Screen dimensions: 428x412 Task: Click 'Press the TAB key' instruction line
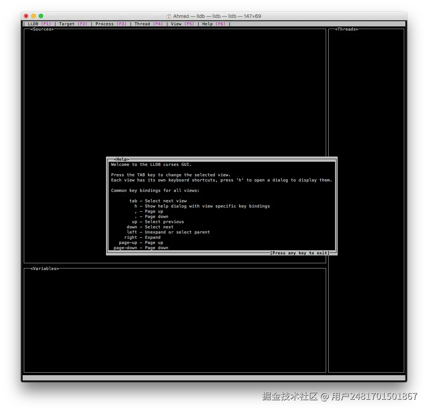(171, 175)
